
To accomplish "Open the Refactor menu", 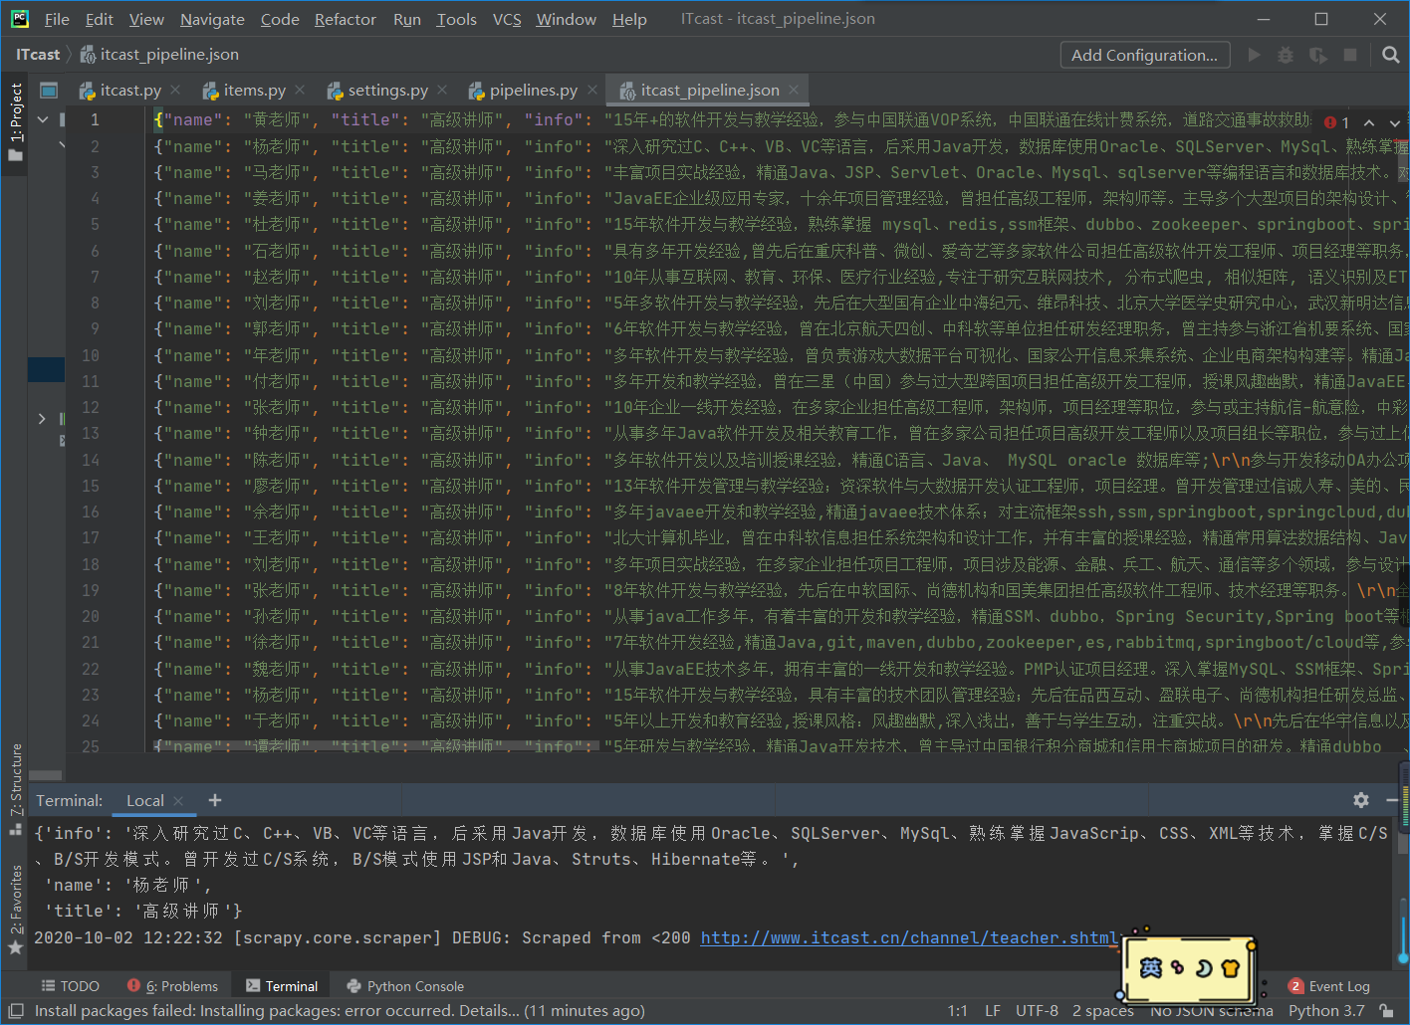I will (346, 19).
